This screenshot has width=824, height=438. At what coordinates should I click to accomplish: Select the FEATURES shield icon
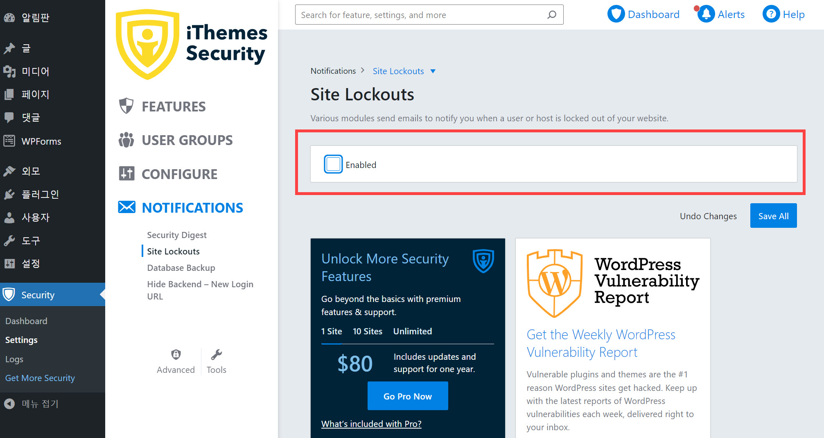(126, 106)
